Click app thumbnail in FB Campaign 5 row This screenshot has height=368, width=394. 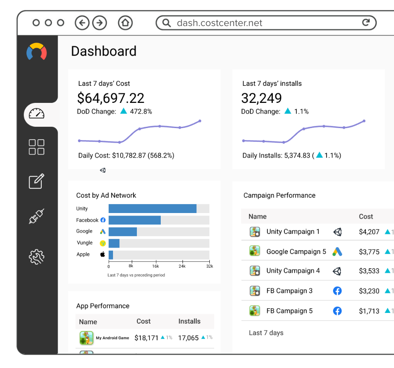(255, 311)
